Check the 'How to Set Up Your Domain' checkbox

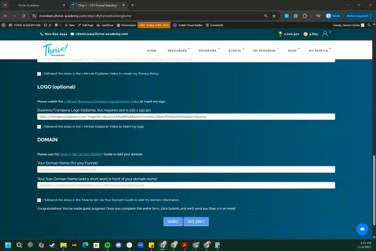point(39,200)
